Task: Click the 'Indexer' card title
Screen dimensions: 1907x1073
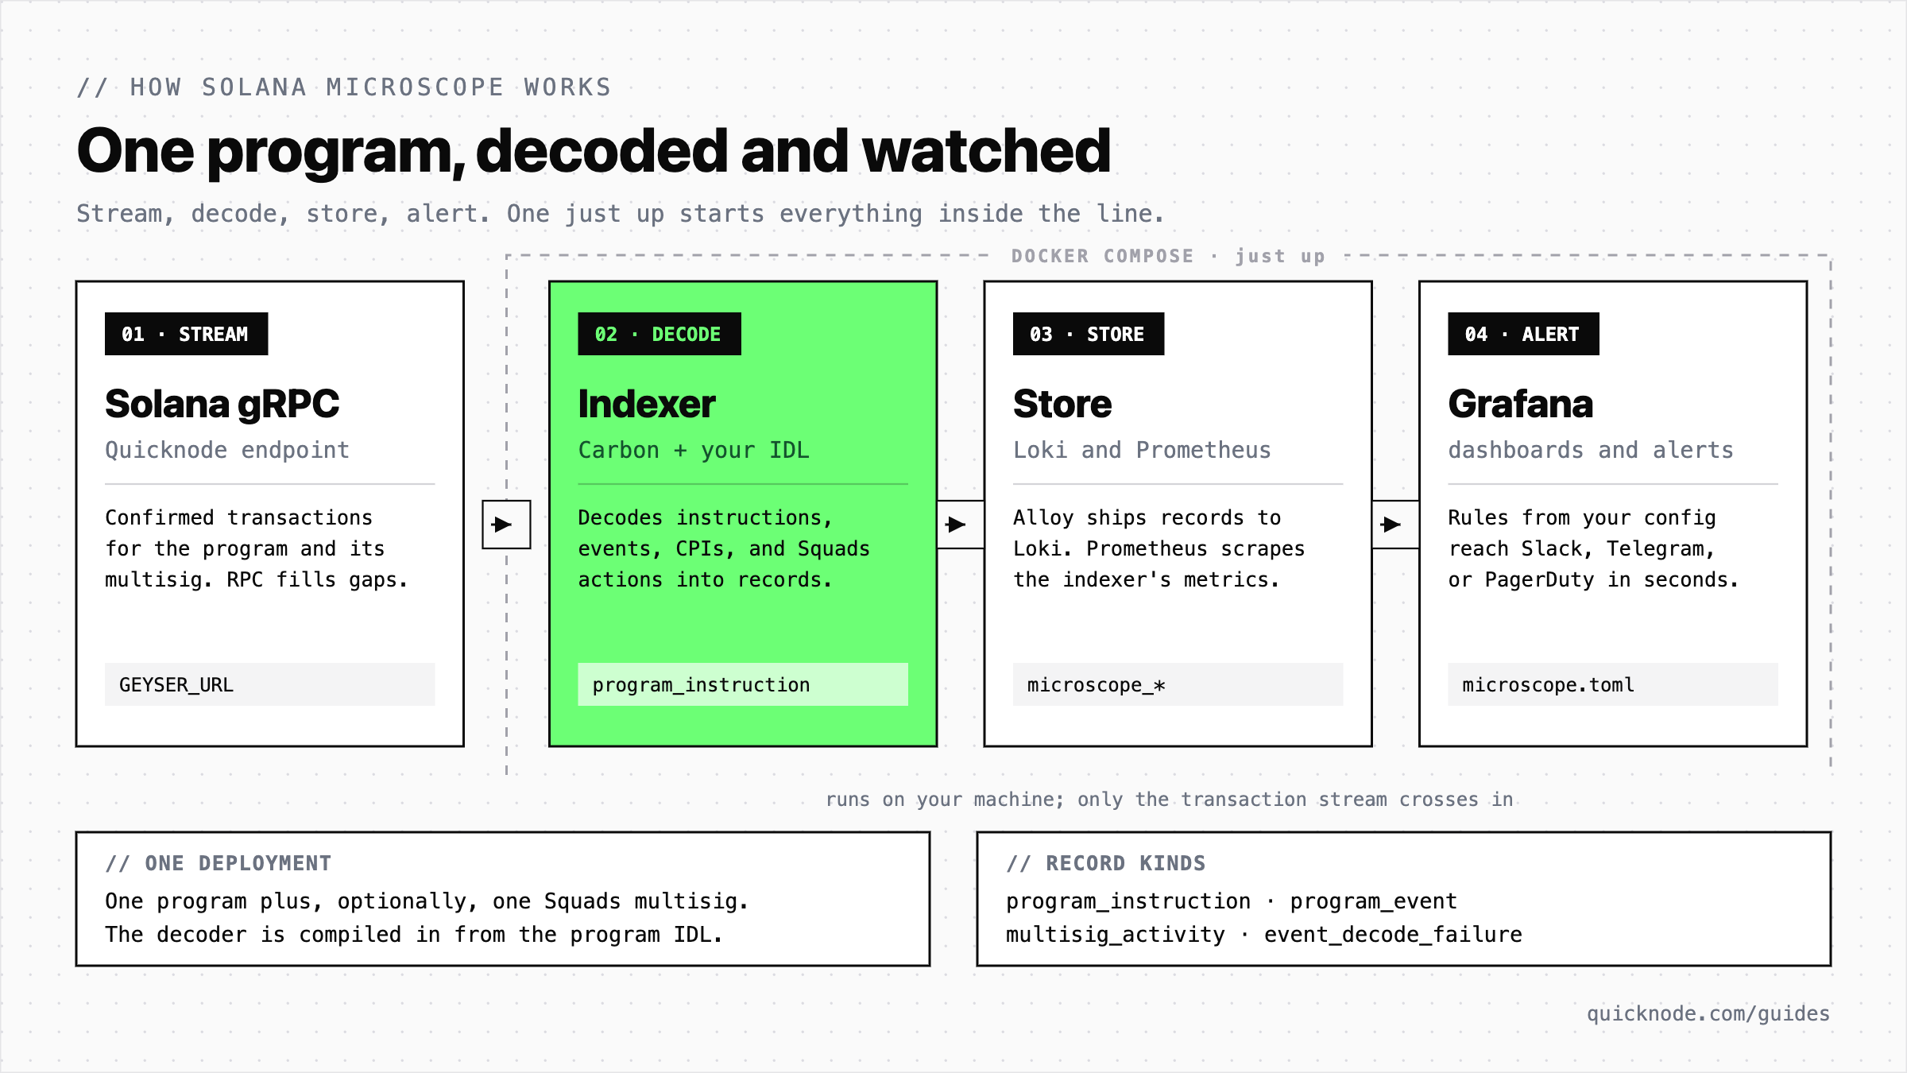Action: pos(646,405)
